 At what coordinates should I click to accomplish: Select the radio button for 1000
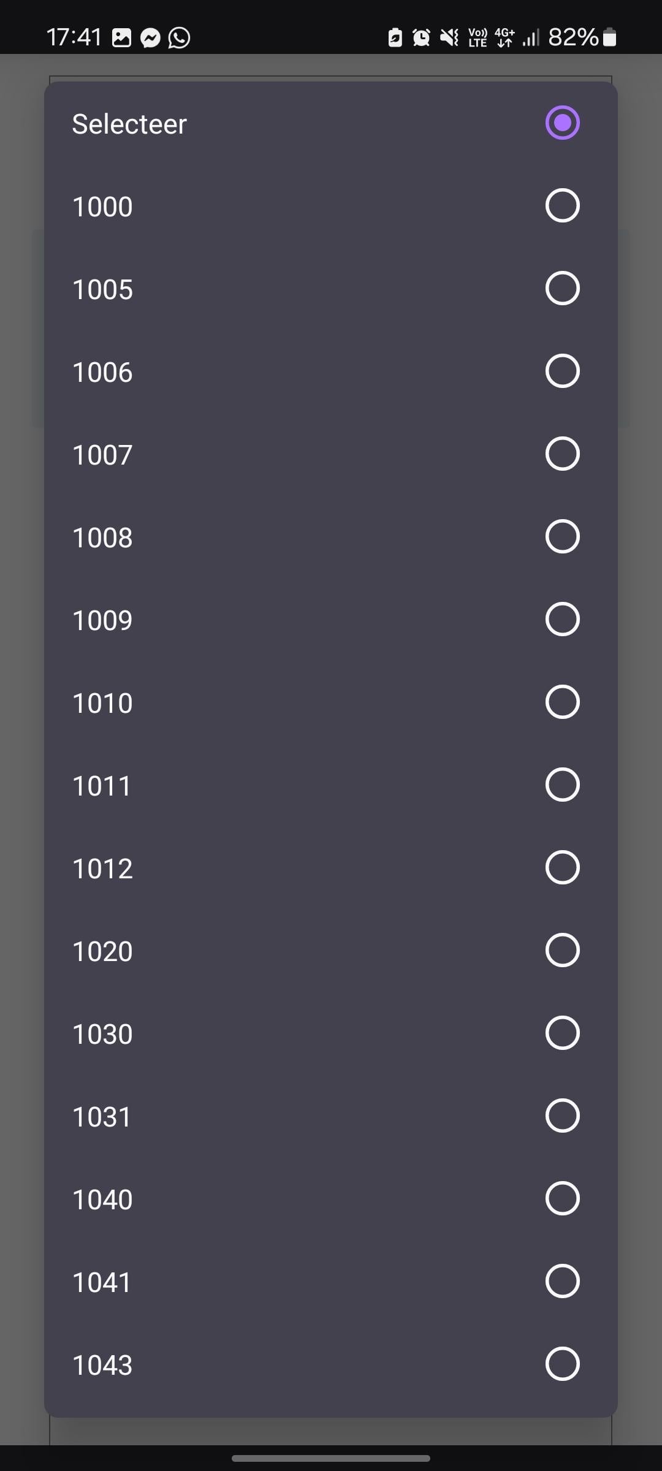(562, 205)
